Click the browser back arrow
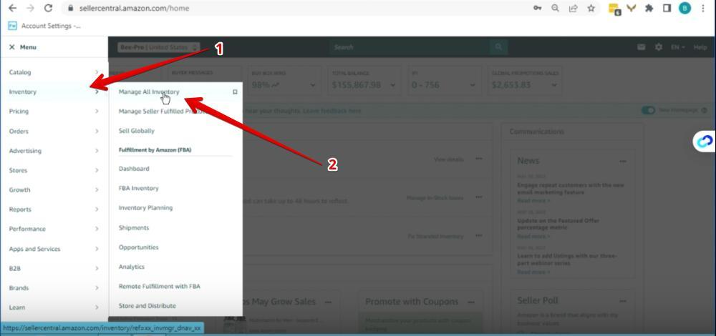Screen dimensions: 716x336 (12, 8)
